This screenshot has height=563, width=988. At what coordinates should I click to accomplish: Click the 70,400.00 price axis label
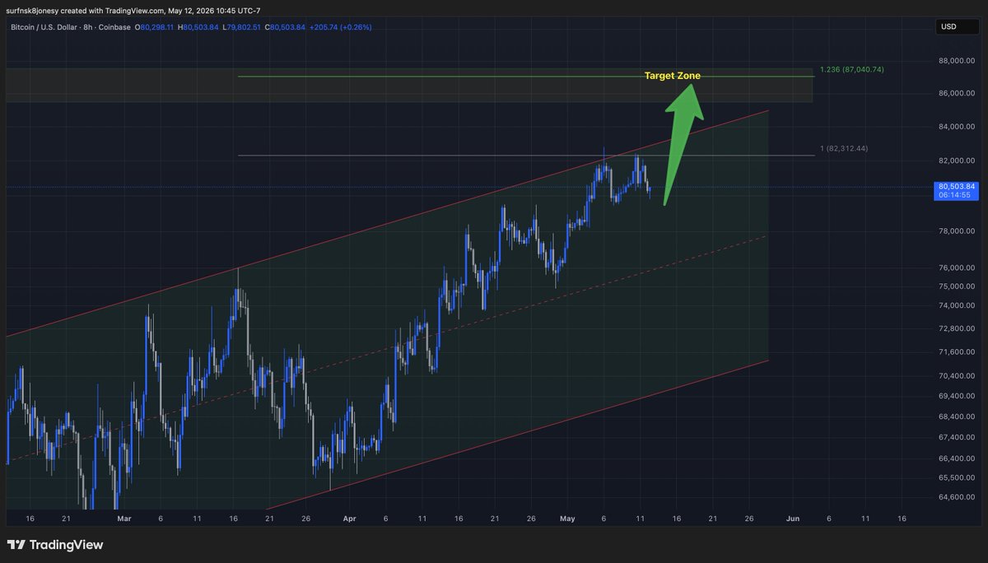955,375
